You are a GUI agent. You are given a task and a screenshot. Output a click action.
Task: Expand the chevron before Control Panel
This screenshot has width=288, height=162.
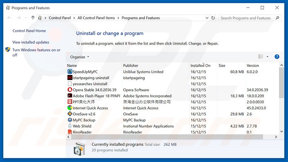[x=45, y=18]
